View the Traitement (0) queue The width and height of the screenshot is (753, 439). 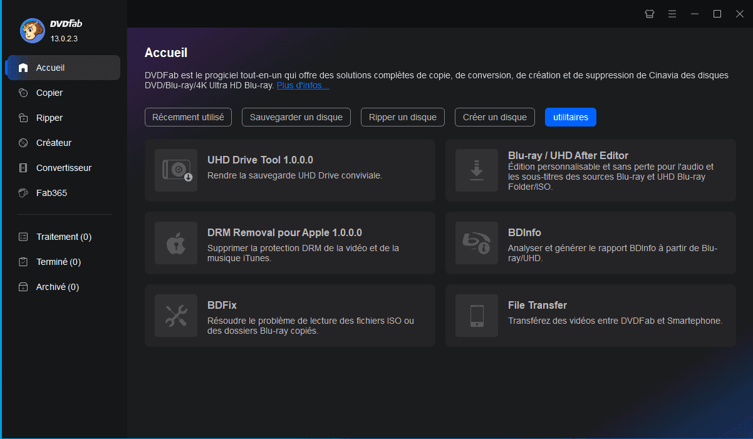click(63, 237)
